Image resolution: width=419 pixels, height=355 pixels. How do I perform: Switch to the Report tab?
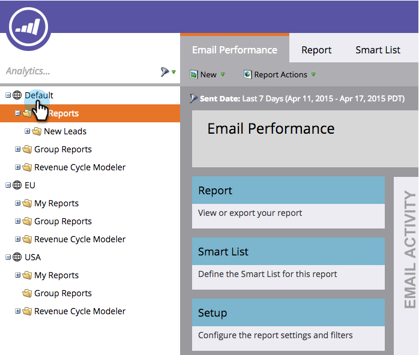[x=316, y=50]
